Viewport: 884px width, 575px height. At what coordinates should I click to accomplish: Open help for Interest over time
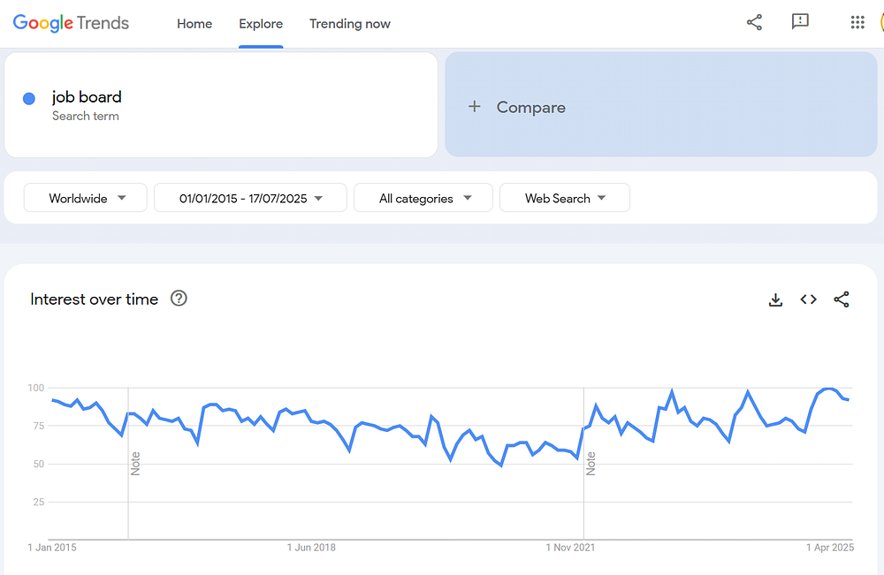pos(179,299)
